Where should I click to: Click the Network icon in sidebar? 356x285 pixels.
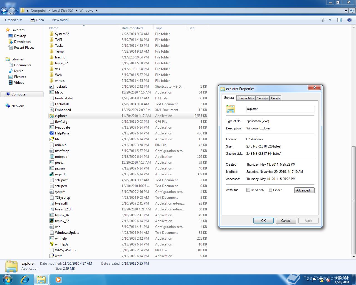(8, 106)
